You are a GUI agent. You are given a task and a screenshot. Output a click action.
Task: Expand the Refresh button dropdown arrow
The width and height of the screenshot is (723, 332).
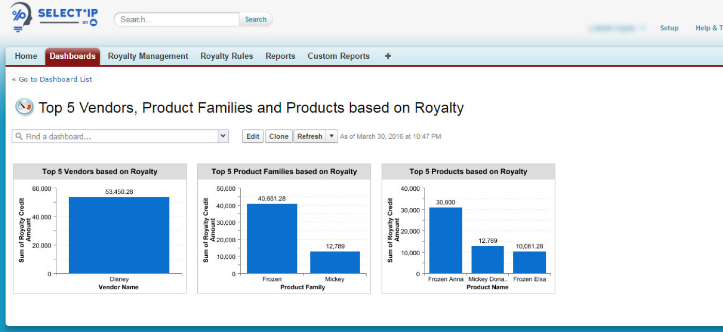332,137
